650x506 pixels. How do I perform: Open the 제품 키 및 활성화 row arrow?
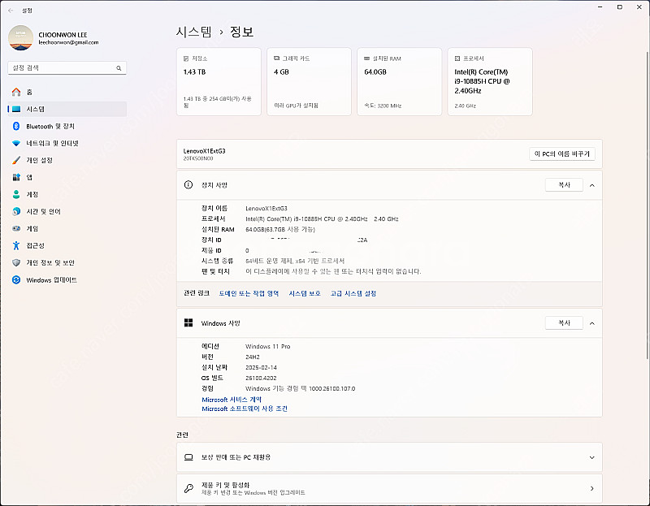coord(592,488)
